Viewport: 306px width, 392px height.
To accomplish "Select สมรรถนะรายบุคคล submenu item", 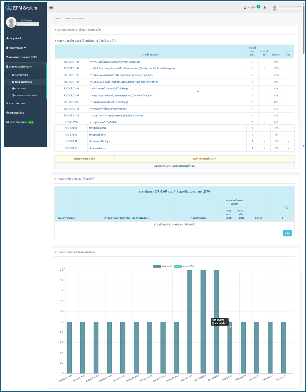I will (x=22, y=82).
